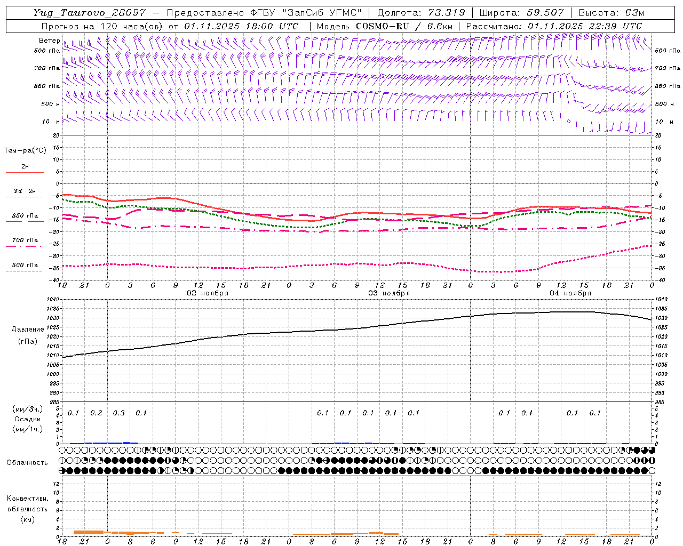Click the (км) convective cloud unit label
Screen dimensions: 683x546
(27, 519)
